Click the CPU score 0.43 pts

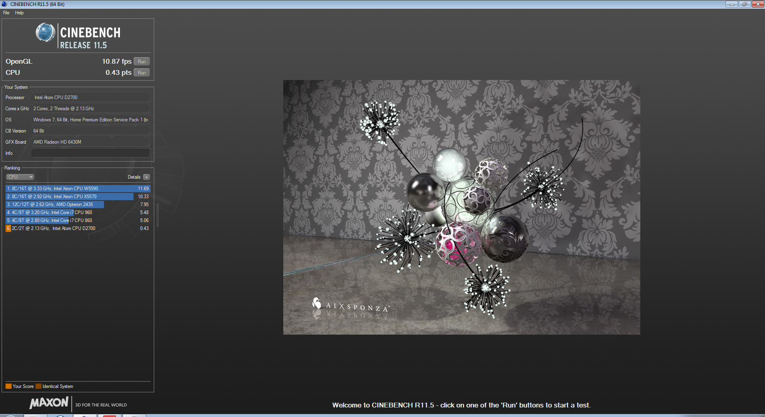click(118, 72)
